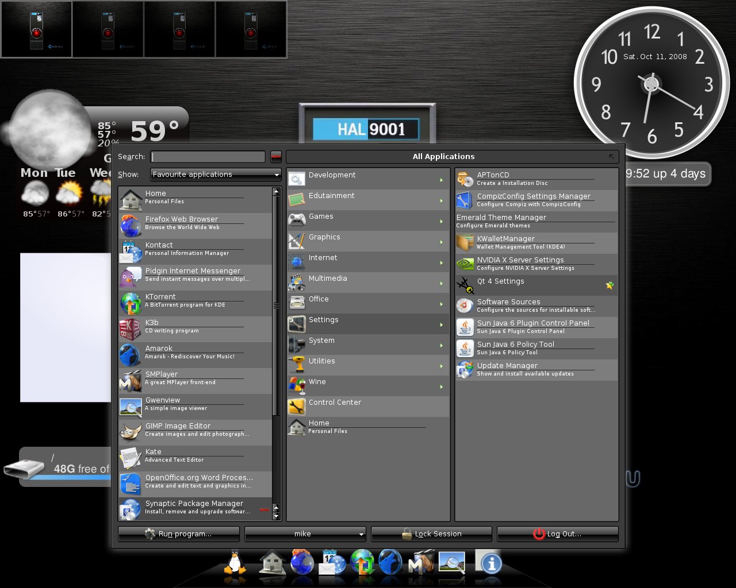Click the Gwenview magnifier icon in dock
Screen dimensions: 736x588
point(452,563)
